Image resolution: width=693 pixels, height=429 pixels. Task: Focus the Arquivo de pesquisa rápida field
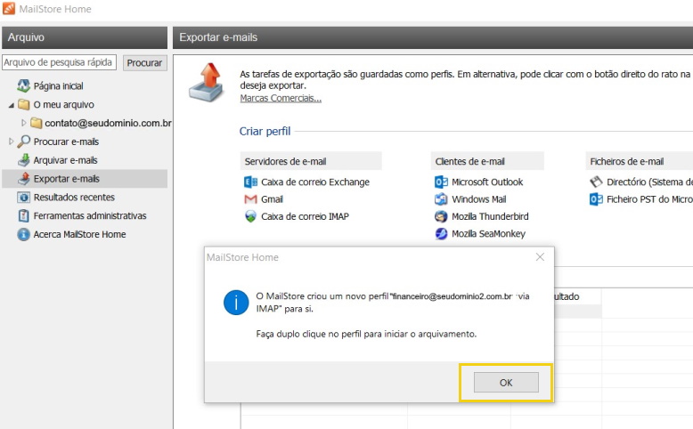coord(59,62)
